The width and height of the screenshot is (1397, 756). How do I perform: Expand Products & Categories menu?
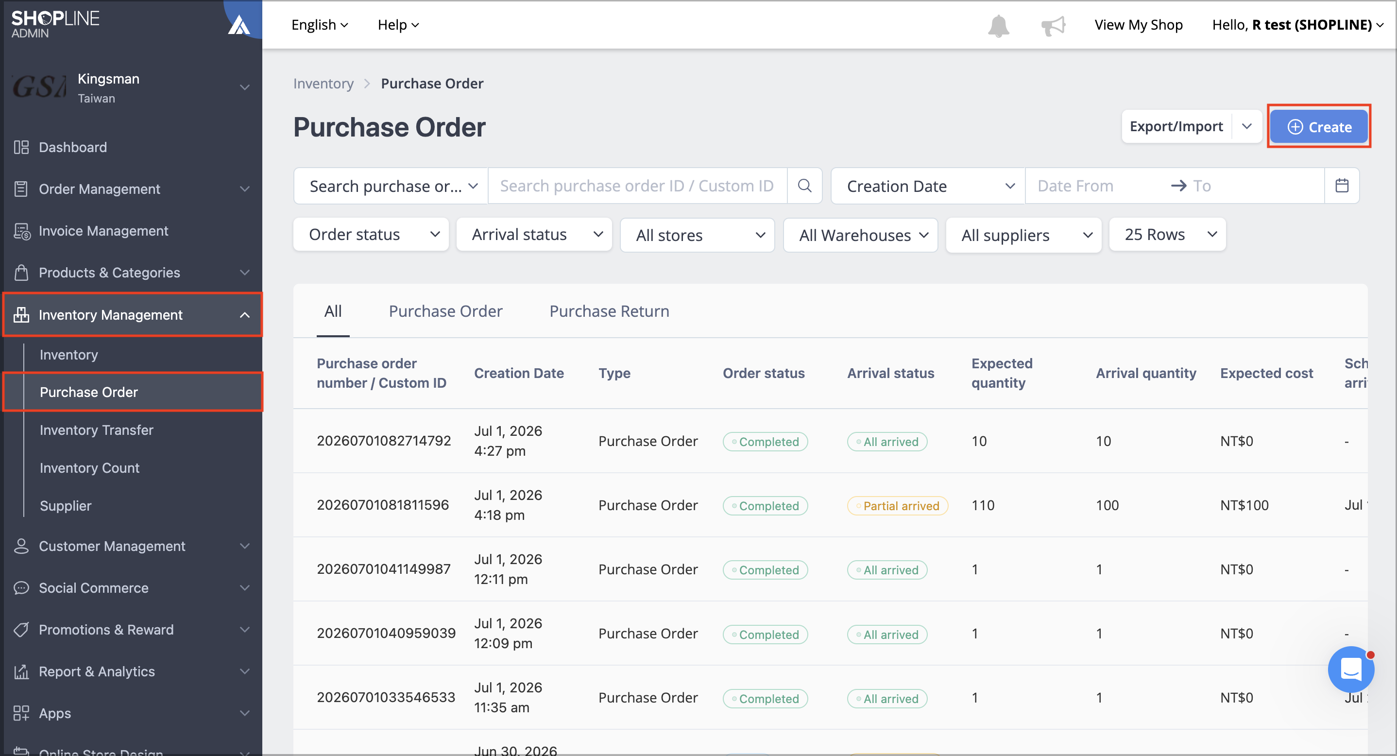pyautogui.click(x=245, y=272)
